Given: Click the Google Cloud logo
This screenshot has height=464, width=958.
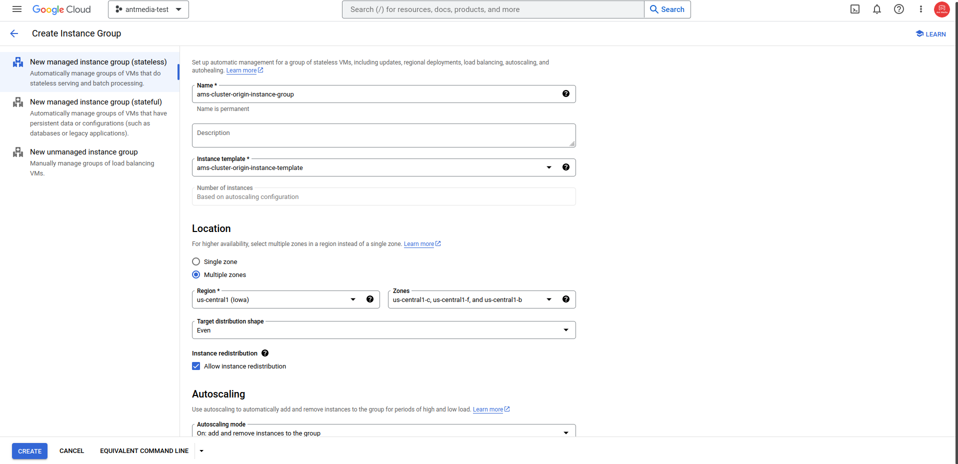Looking at the screenshot, I should pos(61,9).
